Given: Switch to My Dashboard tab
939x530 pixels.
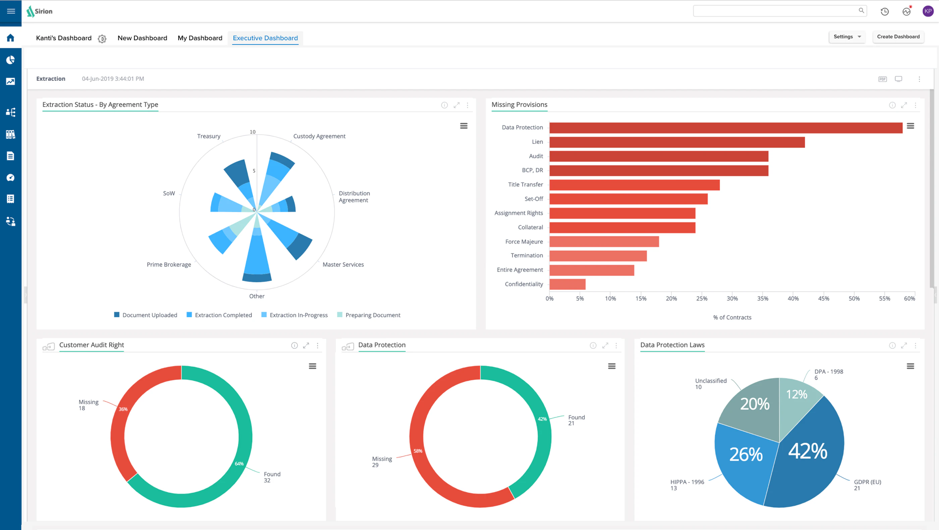Looking at the screenshot, I should point(200,38).
